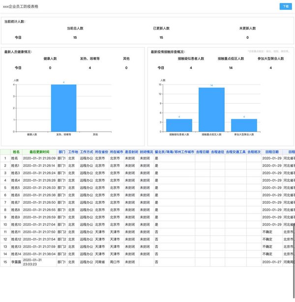Click the blue 下载 download button

tap(285, 6)
